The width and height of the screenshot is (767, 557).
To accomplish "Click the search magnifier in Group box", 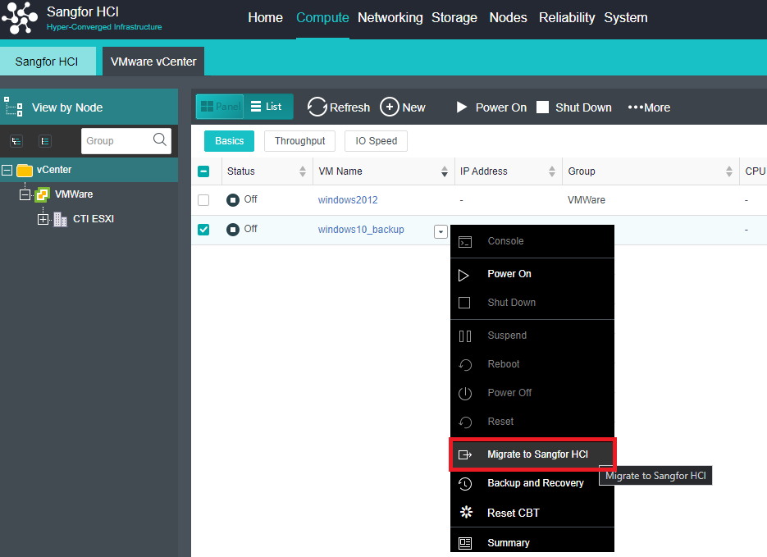I will [160, 140].
